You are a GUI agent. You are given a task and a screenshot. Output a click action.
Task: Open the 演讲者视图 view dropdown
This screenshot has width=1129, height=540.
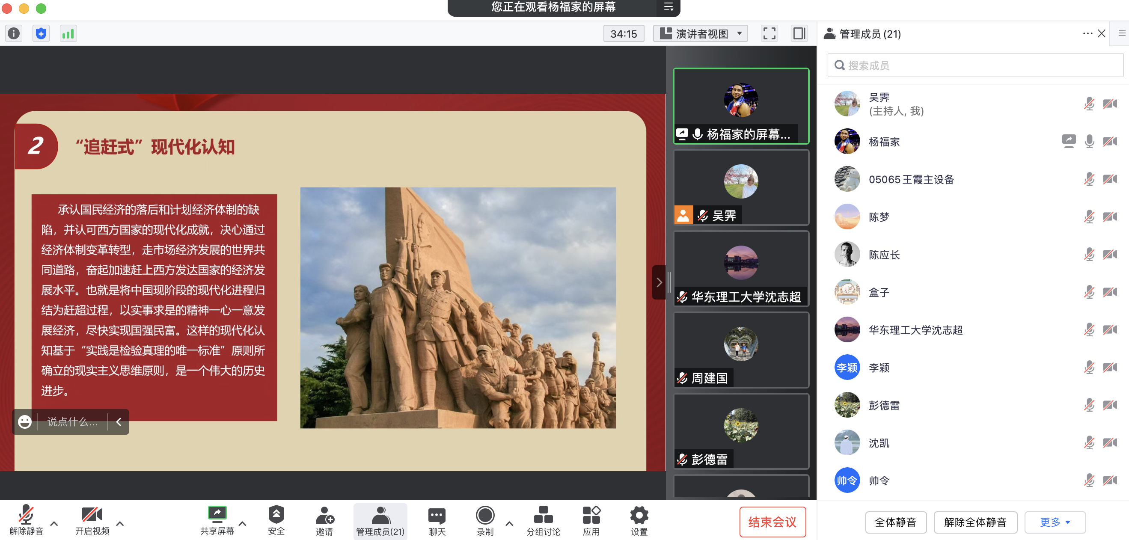coord(700,33)
